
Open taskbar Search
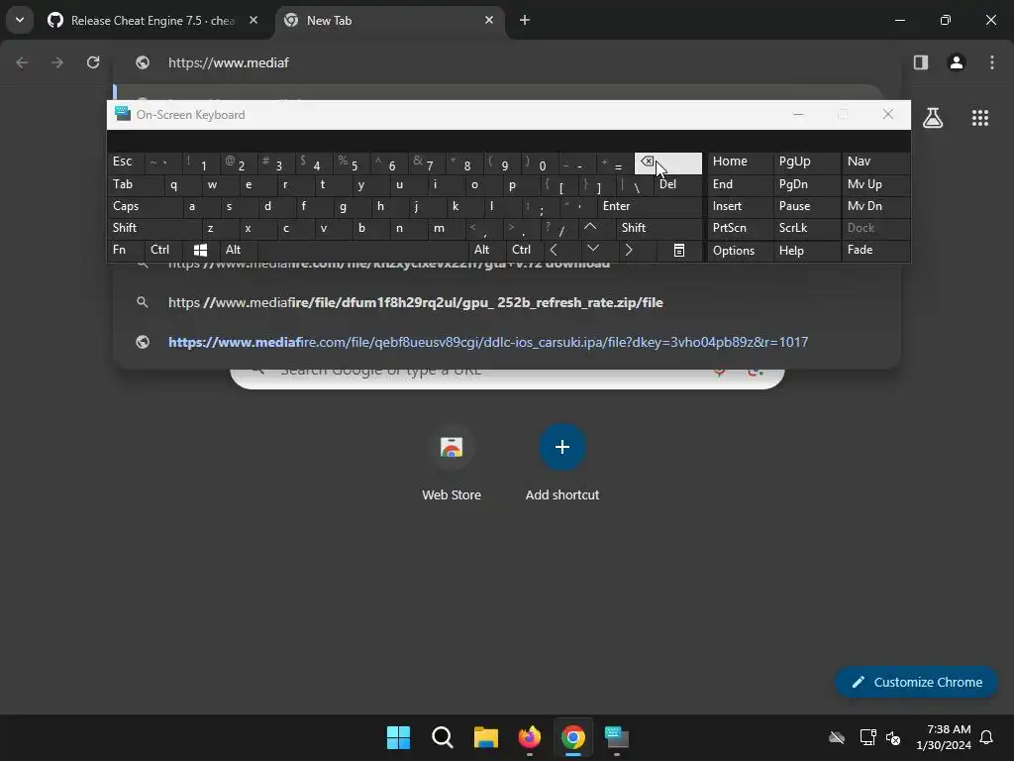coord(443,737)
